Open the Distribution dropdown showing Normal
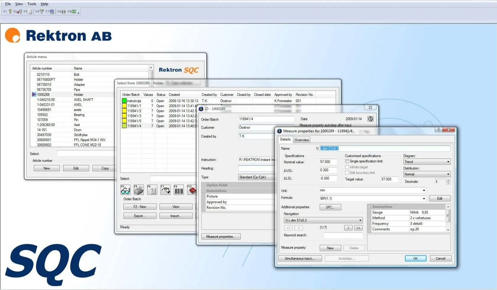The width and height of the screenshot is (497, 290). [427, 174]
